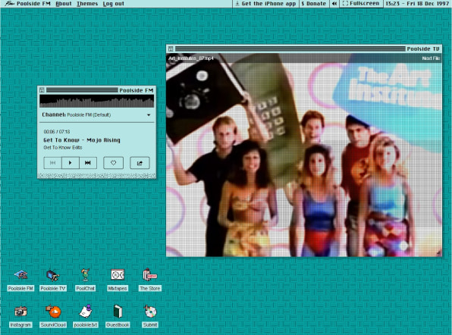This screenshot has width=452, height=335.
Task: Click the Donate button
Action: click(x=313, y=4)
